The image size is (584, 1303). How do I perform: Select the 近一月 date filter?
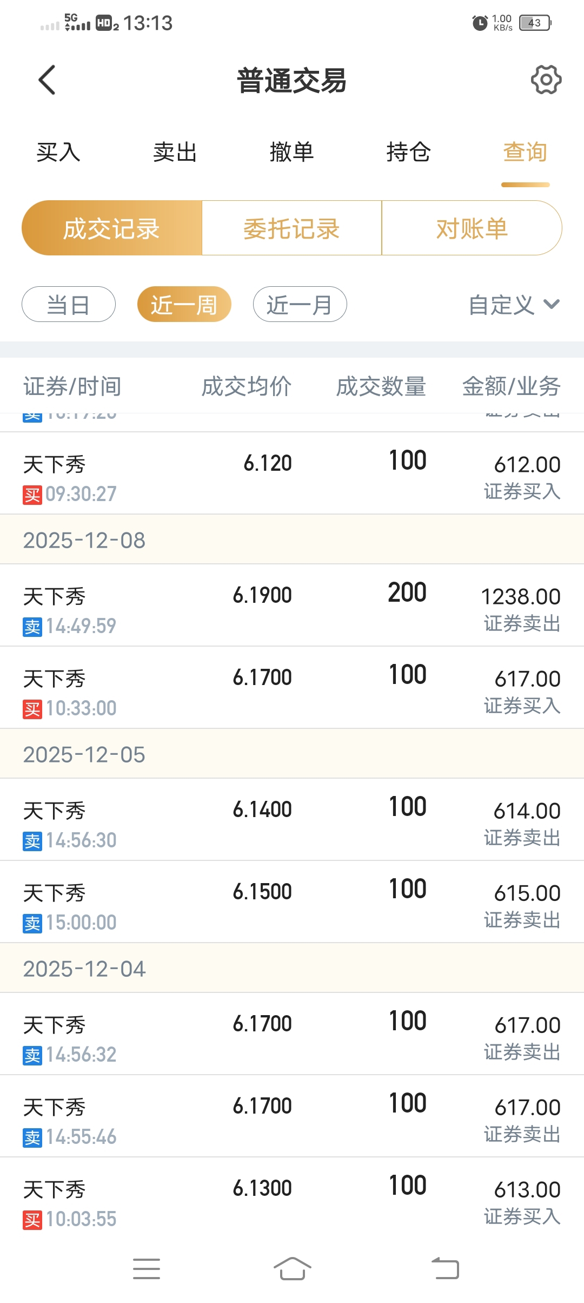(300, 304)
